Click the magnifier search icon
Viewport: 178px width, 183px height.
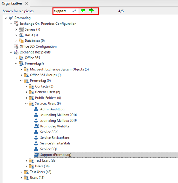(74, 11)
